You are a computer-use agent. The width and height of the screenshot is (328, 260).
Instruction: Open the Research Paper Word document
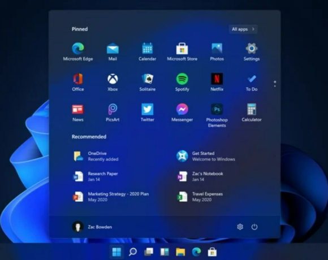[x=96, y=176]
